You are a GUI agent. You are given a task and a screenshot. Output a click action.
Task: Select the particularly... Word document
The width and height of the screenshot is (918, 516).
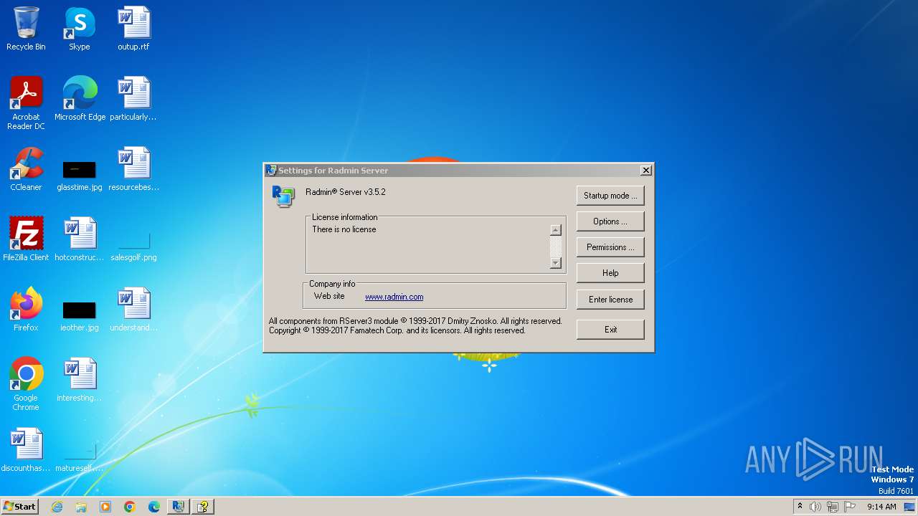point(133,99)
